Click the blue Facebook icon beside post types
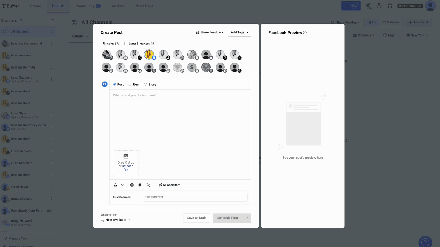This screenshot has width=440, height=247. (x=104, y=84)
